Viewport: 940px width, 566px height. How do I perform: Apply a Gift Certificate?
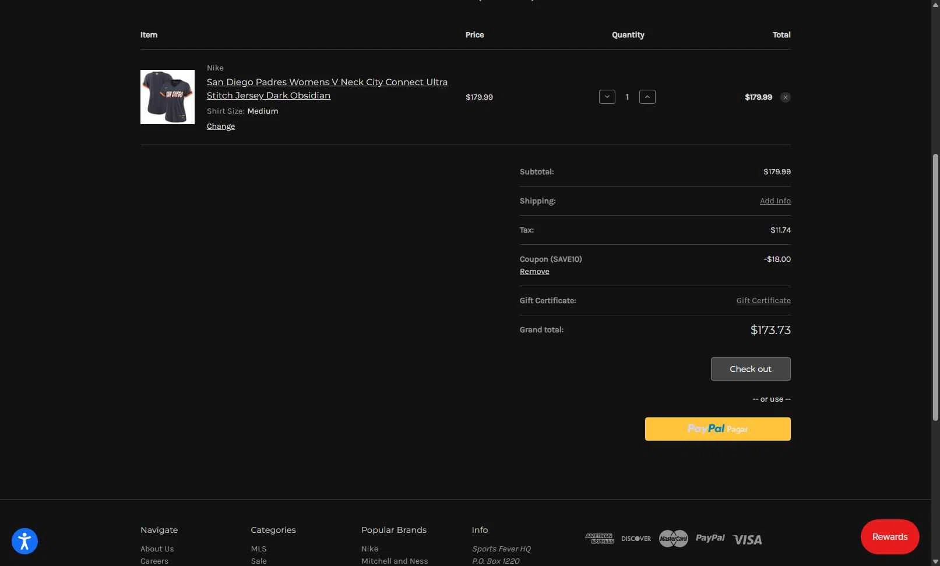763,301
